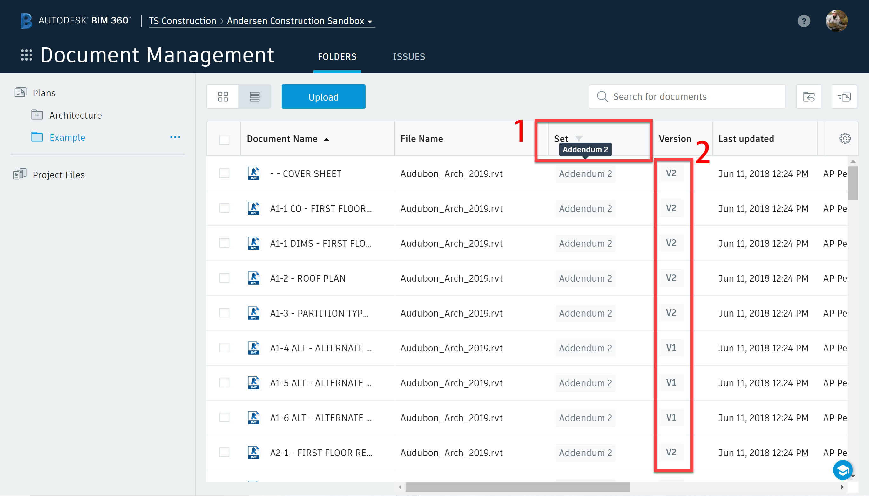This screenshot has width=869, height=496.
Task: Click the Plans icon in the sidebar
Action: pos(20,92)
